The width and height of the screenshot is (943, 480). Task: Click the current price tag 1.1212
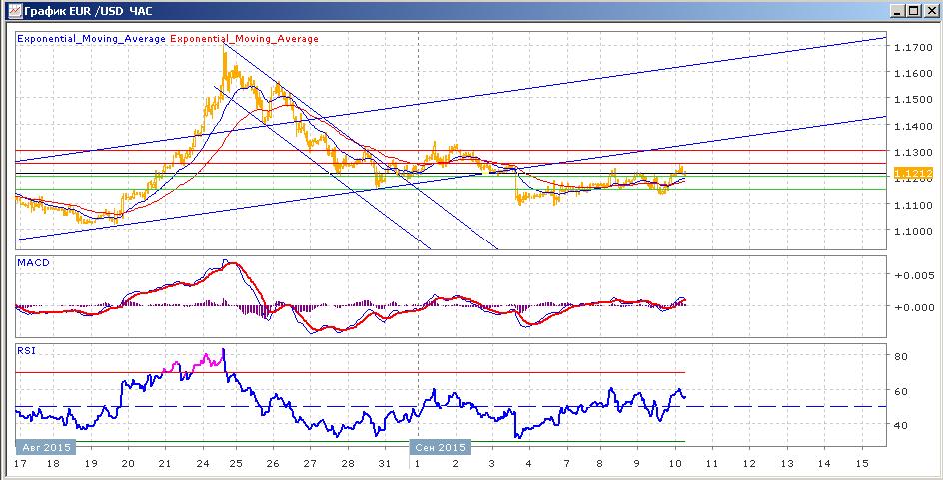[x=913, y=174]
